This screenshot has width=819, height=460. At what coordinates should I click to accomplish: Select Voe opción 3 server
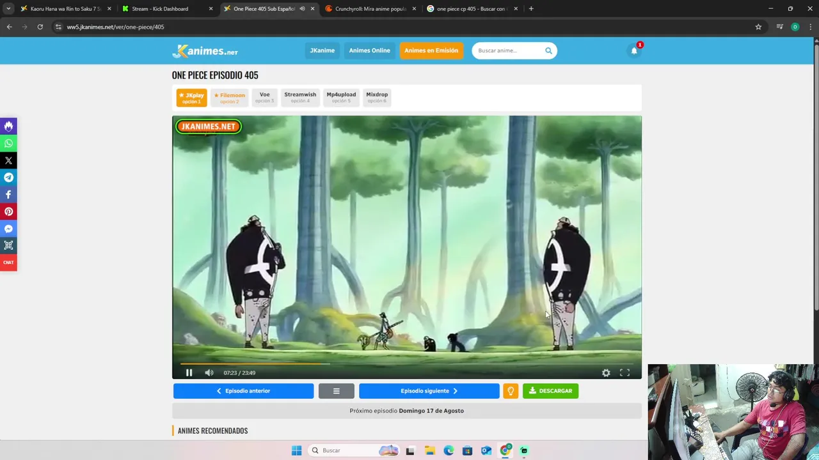coord(264,97)
